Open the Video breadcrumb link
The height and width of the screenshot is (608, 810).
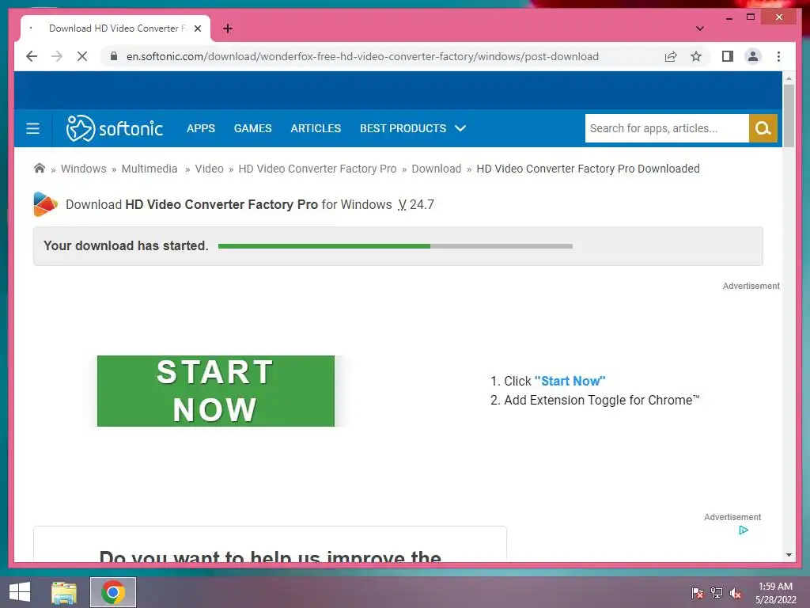[209, 169]
